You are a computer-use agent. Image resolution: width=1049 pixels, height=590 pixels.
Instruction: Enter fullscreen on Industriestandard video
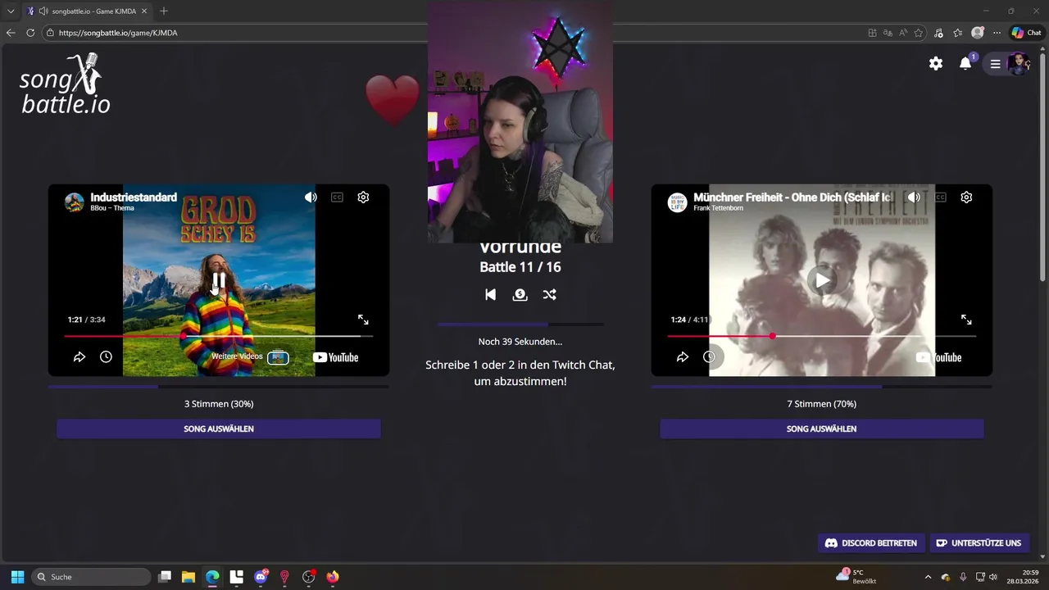coord(363,320)
